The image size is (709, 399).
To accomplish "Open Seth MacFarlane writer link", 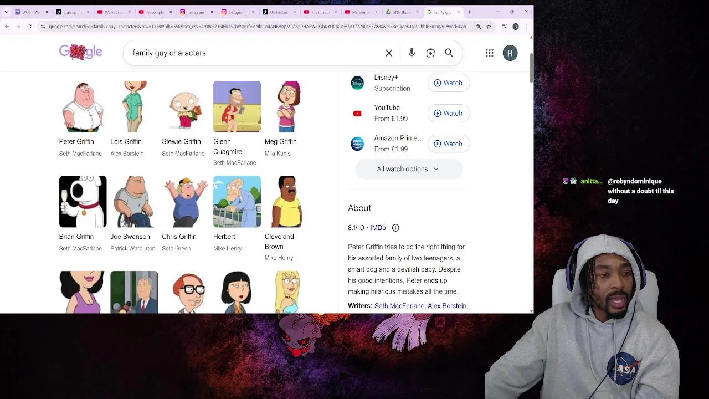I will point(399,306).
